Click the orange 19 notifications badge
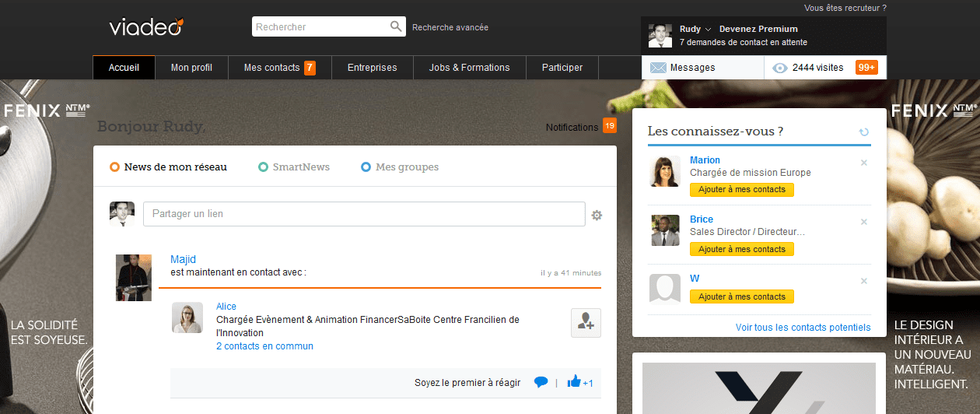Image resolution: width=980 pixels, height=414 pixels. coord(610,125)
